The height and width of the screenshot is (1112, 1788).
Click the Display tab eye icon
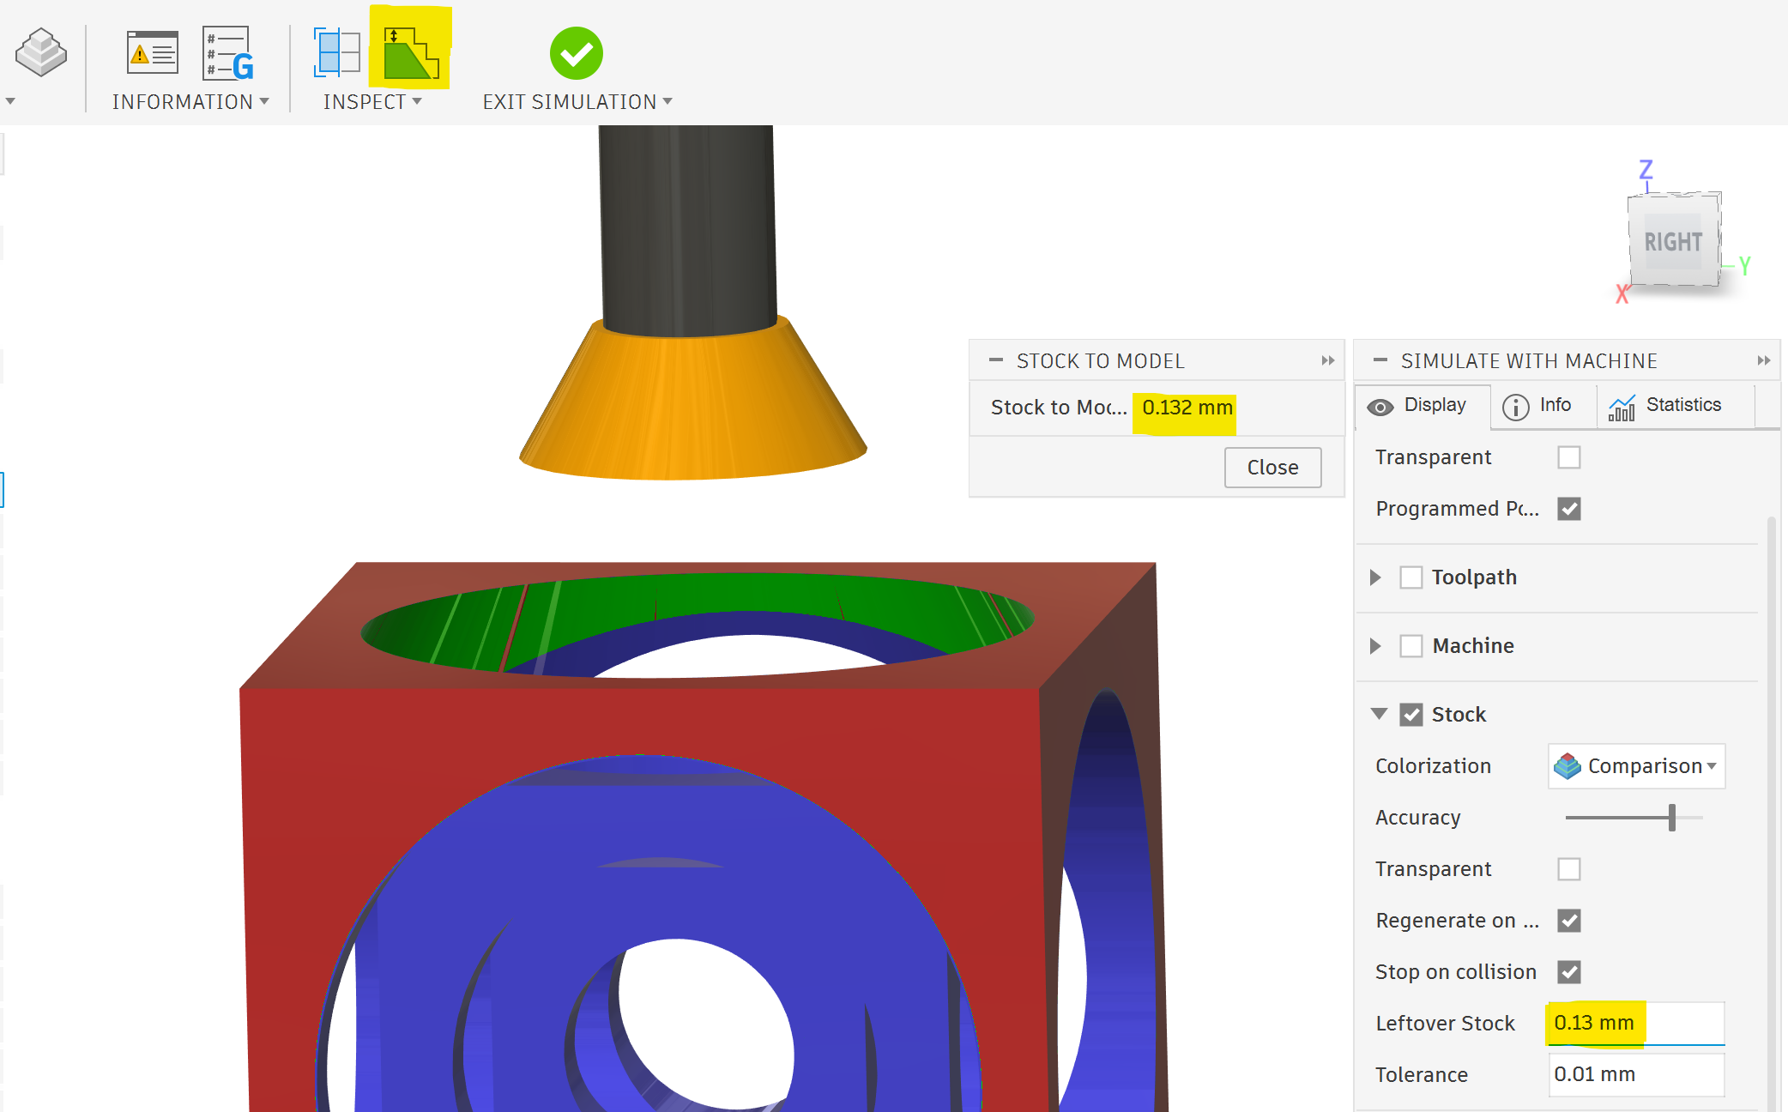click(1380, 407)
